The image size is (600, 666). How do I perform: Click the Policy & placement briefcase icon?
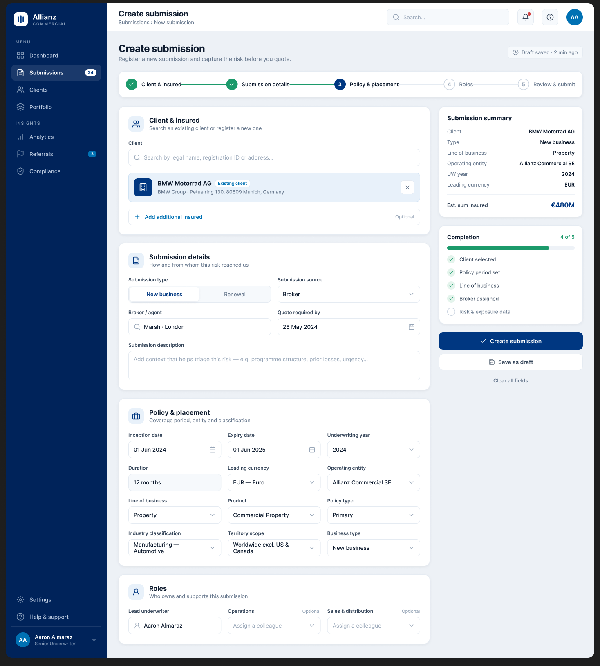point(136,416)
